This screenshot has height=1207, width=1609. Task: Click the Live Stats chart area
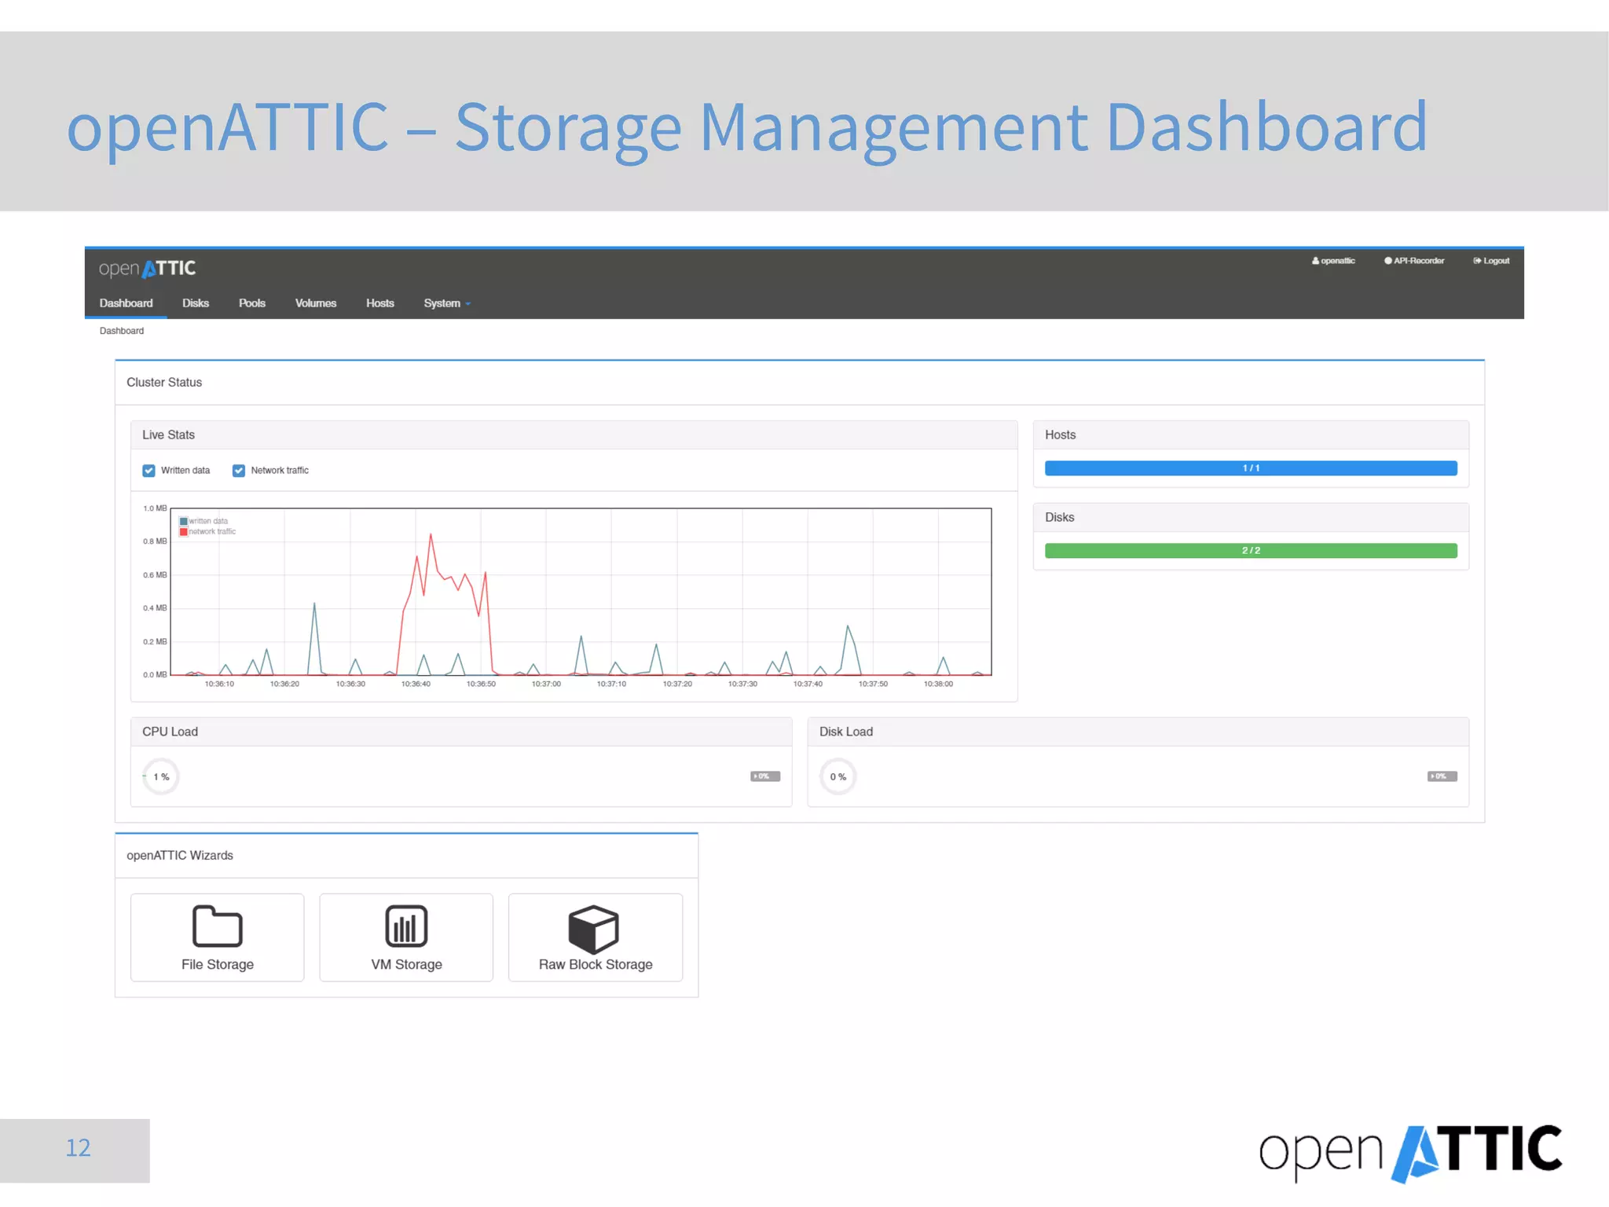[x=581, y=592]
